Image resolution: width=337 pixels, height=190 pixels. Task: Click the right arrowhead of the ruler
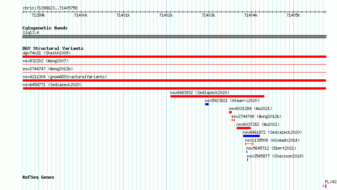325,12
